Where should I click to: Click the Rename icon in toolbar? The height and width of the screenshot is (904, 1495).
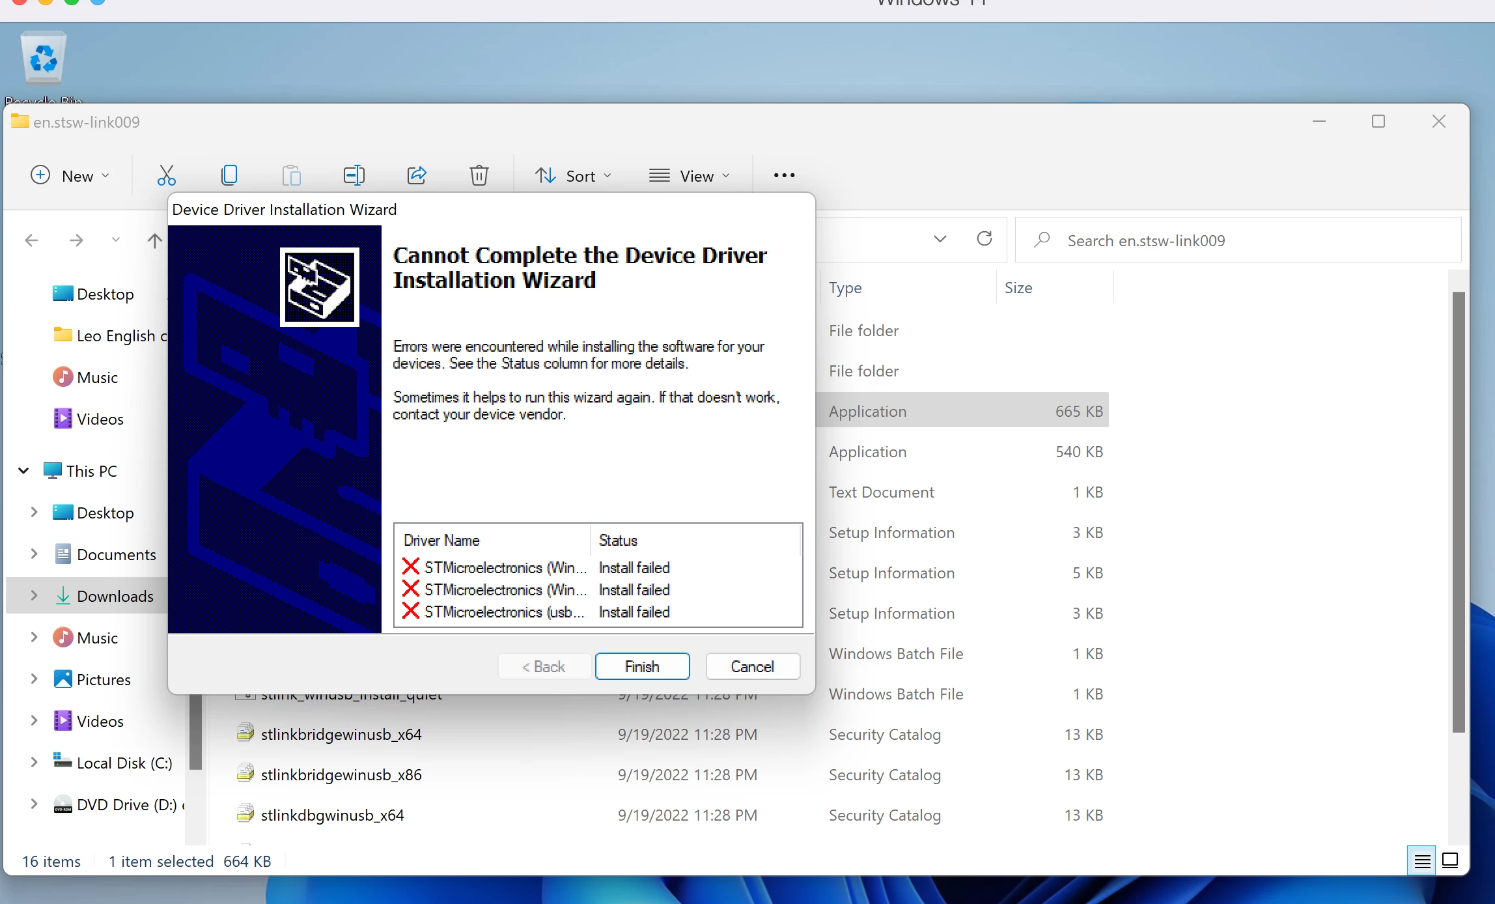pyautogui.click(x=354, y=175)
